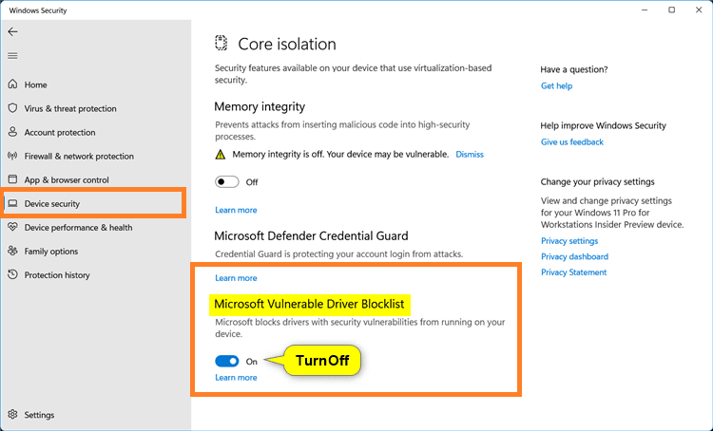Open the Get help link
The height and width of the screenshot is (431, 713).
click(556, 85)
